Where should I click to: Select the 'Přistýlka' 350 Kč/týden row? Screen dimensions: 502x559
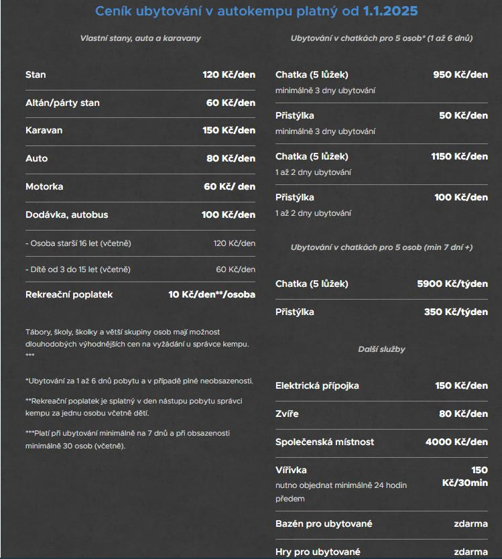(381, 312)
